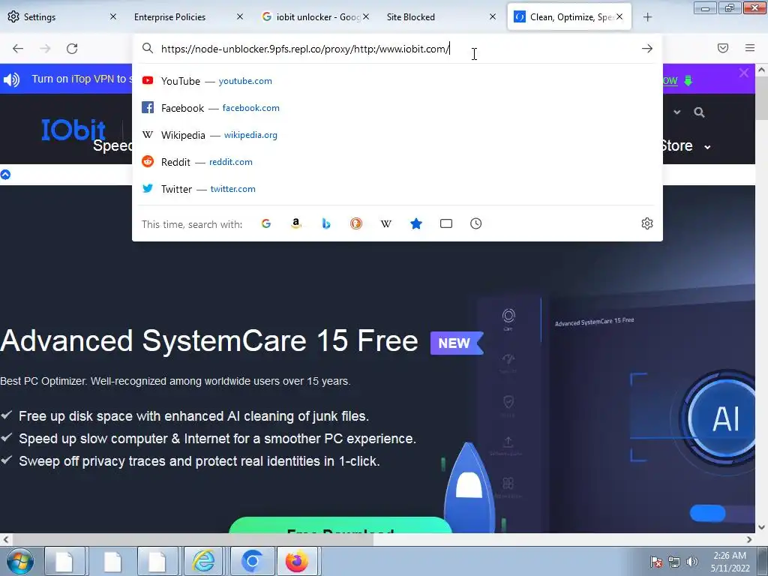Select the Clean, Optimize tab

[569, 17]
